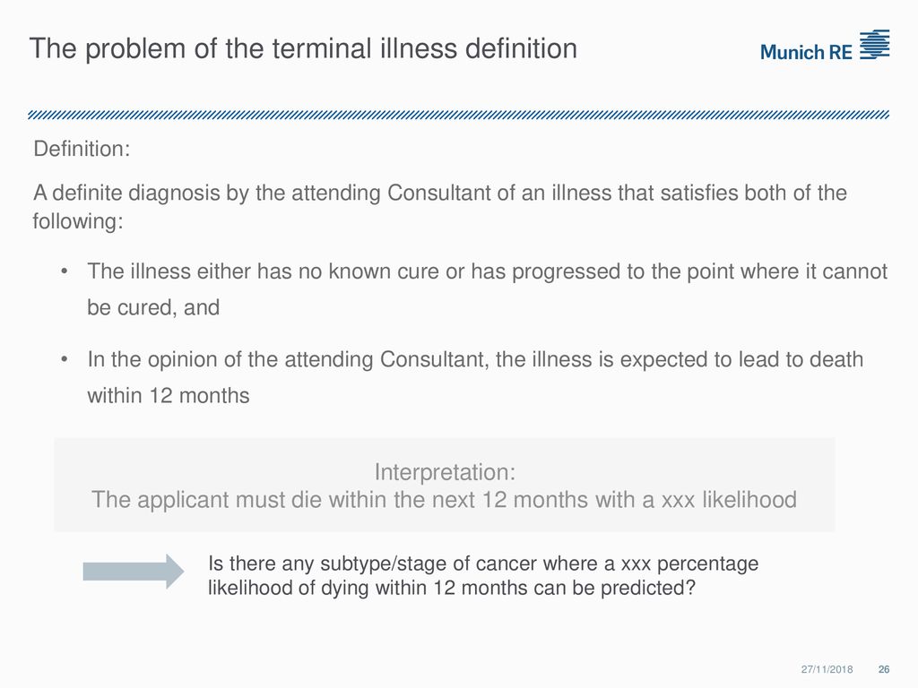Select the 'opinion of the attending Consultant' bullet

coord(475,377)
